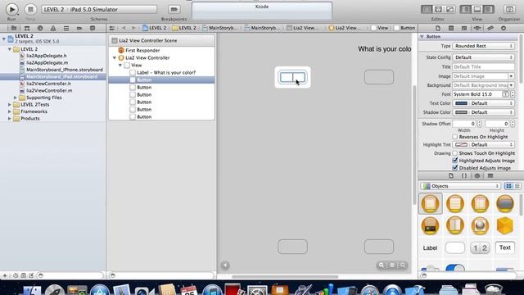Go back in the jump bar history

124,28
